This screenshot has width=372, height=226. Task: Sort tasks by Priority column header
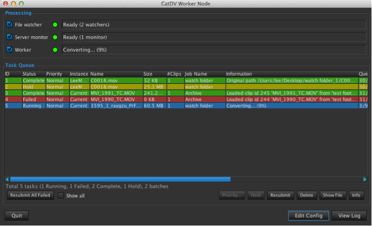tap(54, 74)
